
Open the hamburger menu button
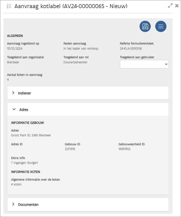(x=161, y=26)
